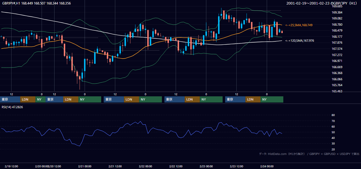Click RSI scale value 50
The height and width of the screenshot is (169, 361).
coord(333,132)
